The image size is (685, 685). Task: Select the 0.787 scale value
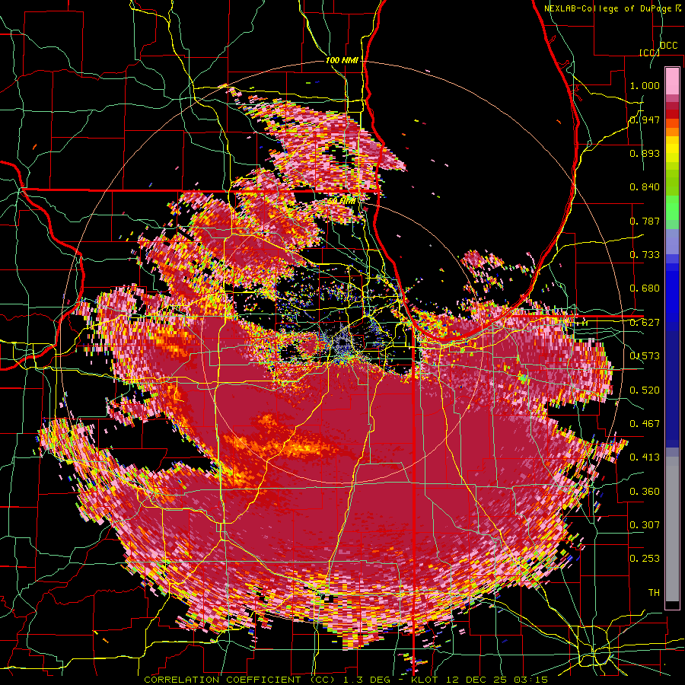point(645,221)
